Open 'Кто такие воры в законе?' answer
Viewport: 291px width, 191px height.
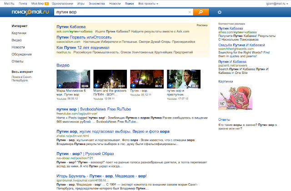tap(247, 127)
